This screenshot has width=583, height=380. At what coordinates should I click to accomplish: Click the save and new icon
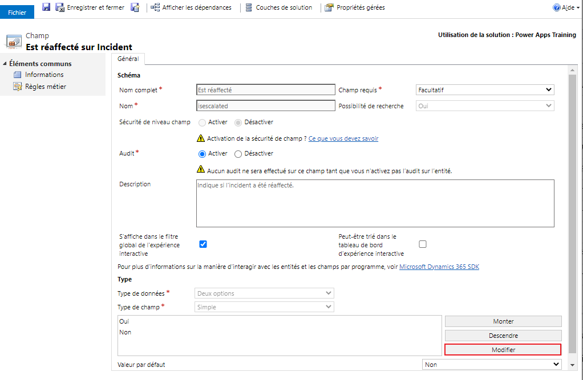135,7
